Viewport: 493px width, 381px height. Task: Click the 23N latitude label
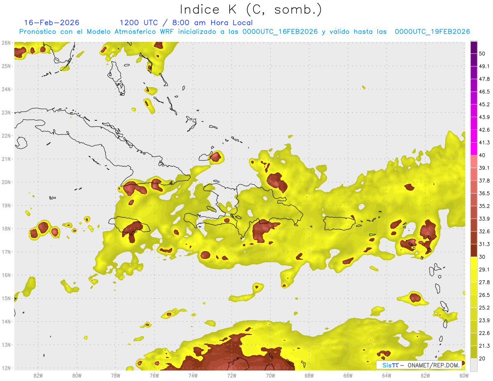(6, 112)
